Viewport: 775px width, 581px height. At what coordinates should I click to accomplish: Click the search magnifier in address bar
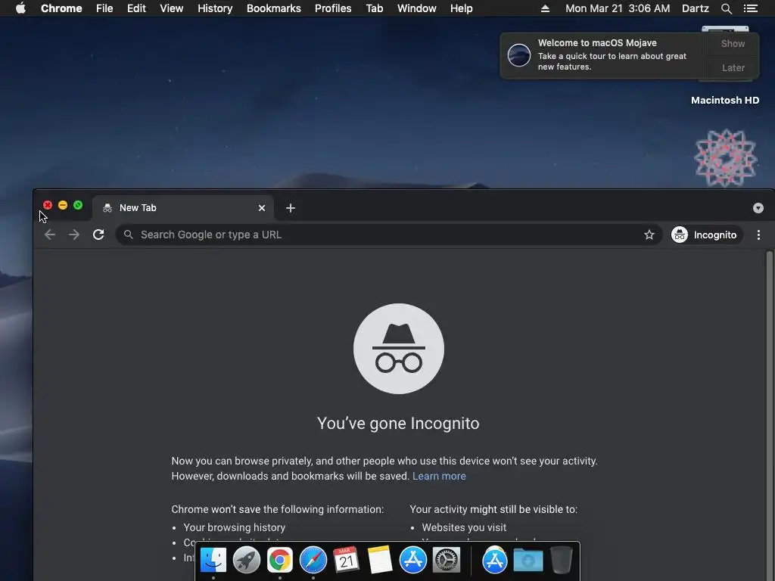pos(129,235)
